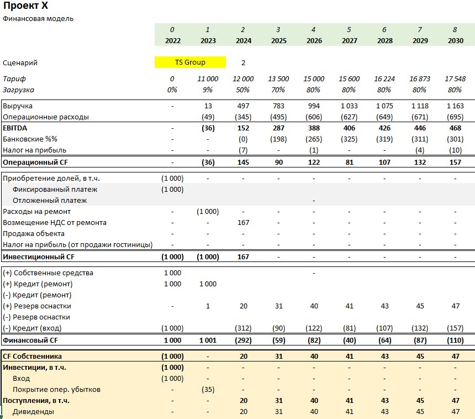
Task: Click the 'Выручка' row label
Action: (x=18, y=106)
